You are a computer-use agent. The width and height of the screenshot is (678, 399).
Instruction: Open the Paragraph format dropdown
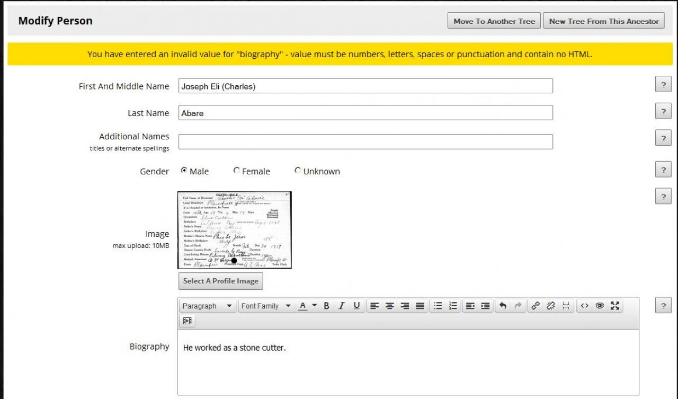pos(207,306)
